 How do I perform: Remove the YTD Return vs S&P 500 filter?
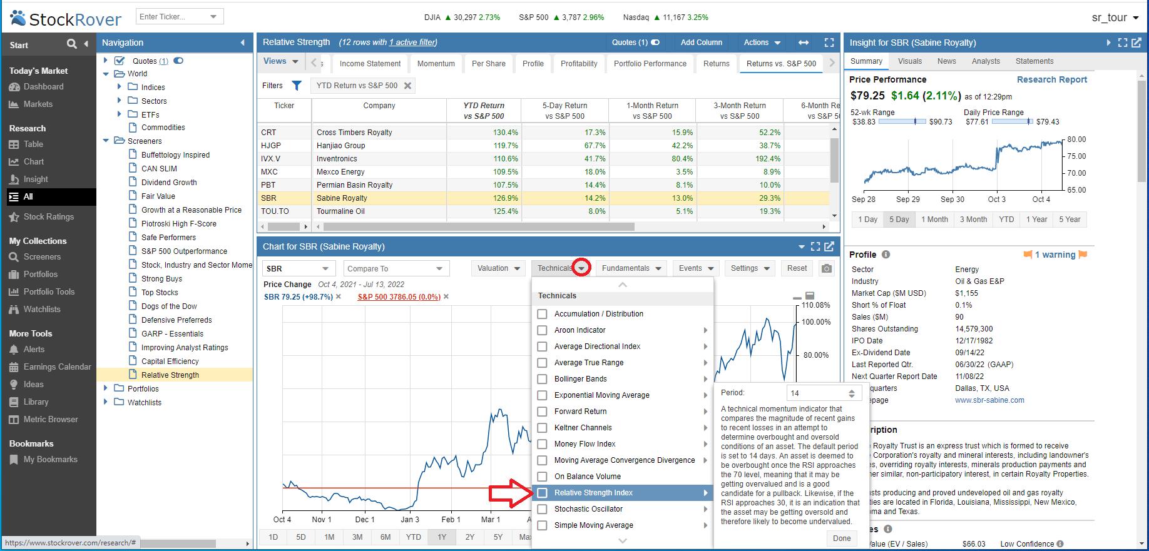pos(408,86)
